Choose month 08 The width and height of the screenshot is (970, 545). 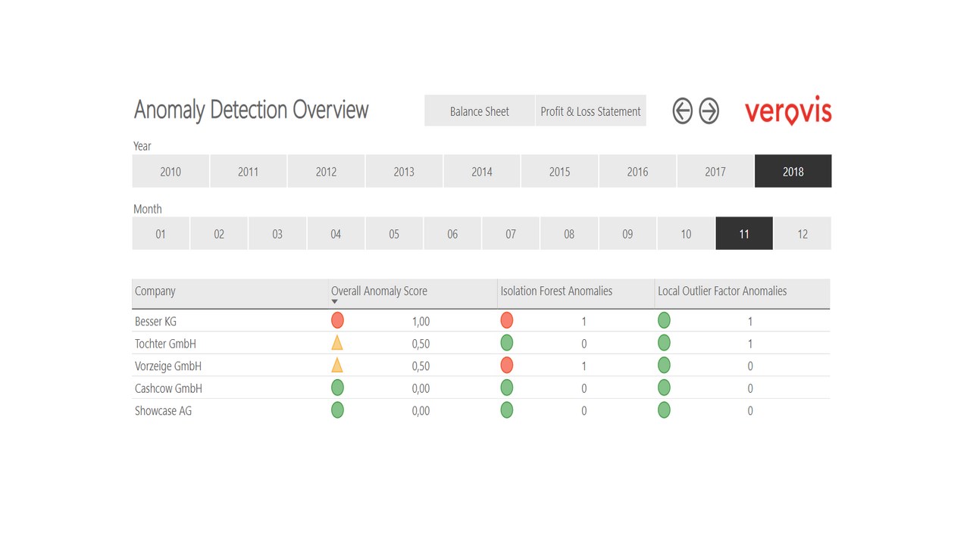[x=569, y=234]
